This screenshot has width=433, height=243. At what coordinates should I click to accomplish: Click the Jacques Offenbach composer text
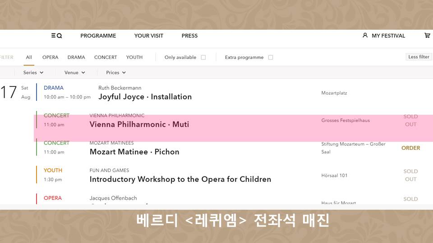tap(113, 198)
